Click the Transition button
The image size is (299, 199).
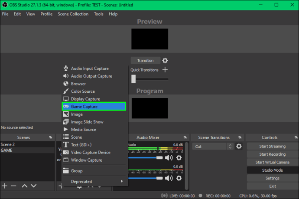coord(146,61)
